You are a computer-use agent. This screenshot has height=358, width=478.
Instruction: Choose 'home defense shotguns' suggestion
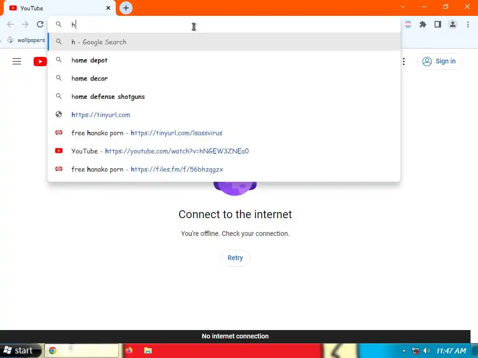click(x=224, y=96)
